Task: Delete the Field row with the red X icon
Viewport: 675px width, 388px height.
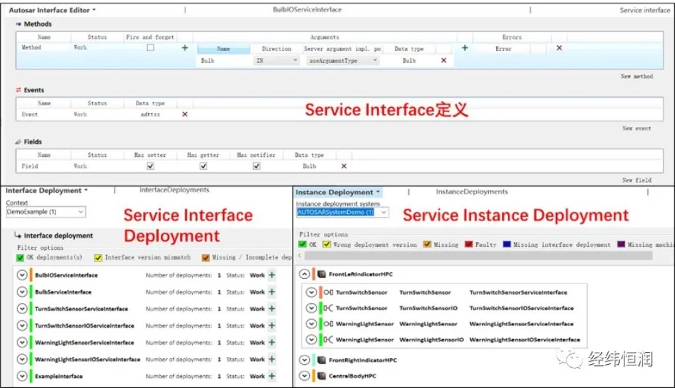Action: tap(344, 166)
